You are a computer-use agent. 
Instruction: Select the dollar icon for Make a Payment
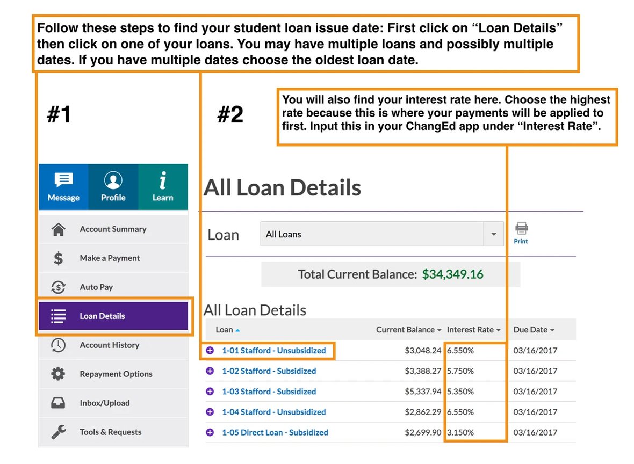pos(59,258)
